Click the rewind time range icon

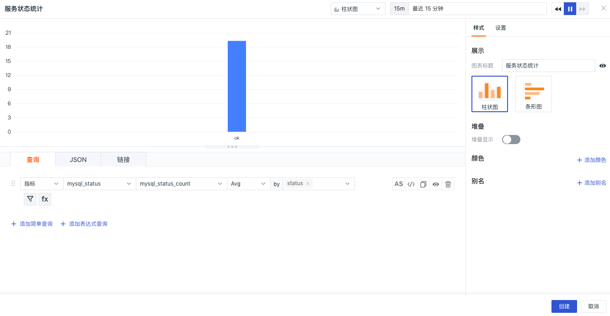[x=558, y=9]
